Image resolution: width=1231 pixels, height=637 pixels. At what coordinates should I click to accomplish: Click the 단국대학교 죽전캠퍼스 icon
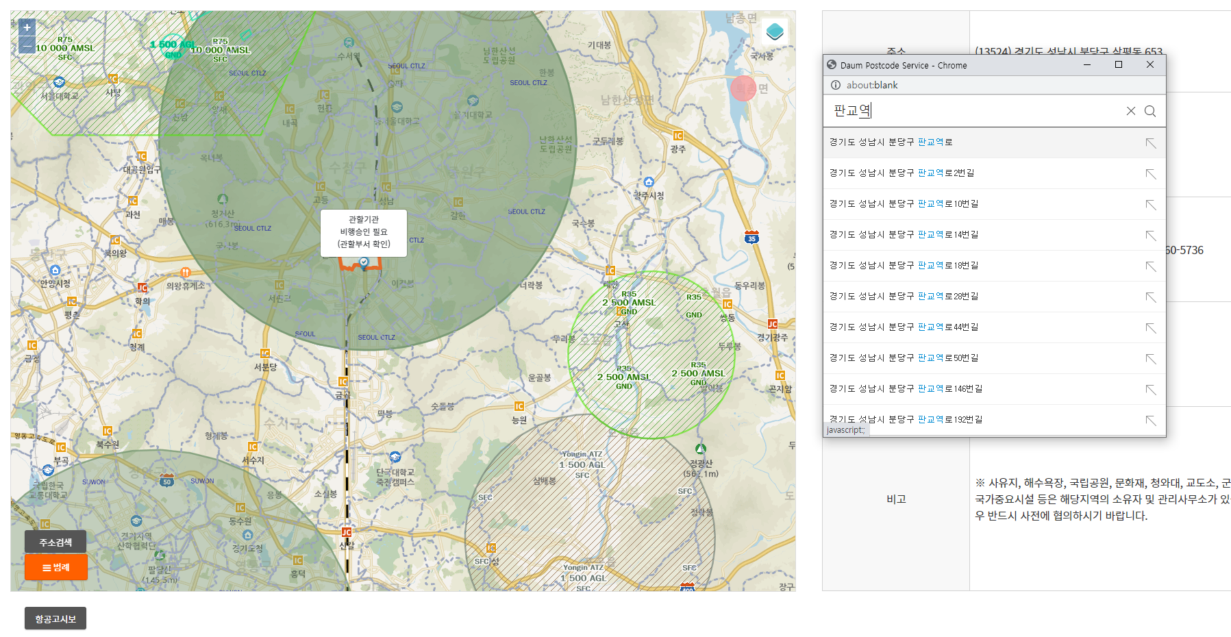coord(395,457)
